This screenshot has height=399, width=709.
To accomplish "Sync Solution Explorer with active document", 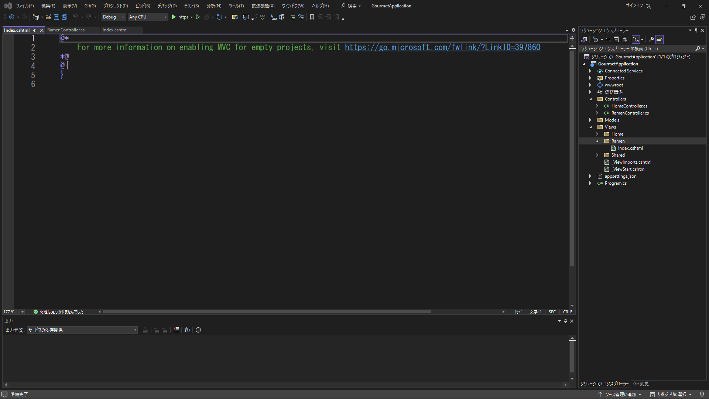I will coord(608,39).
